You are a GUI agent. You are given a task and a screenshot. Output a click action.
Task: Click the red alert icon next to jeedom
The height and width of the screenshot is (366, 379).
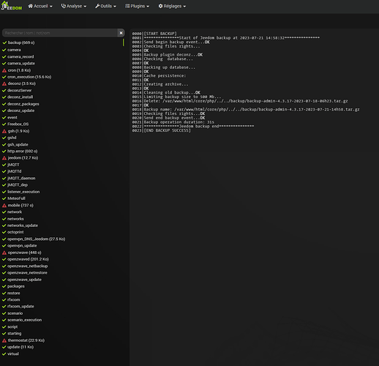click(x=4, y=158)
